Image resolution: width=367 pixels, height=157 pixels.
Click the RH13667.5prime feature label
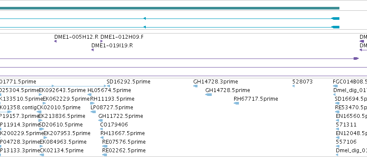[x=122, y=133]
